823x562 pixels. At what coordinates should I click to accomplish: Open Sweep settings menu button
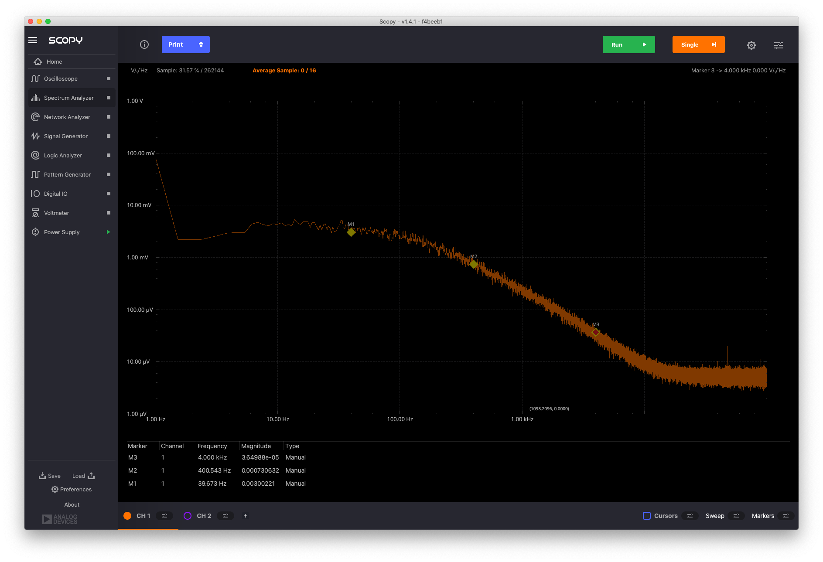click(x=736, y=516)
